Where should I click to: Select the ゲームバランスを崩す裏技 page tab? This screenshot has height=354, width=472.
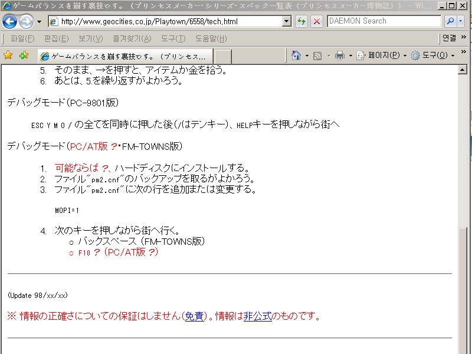[124, 56]
